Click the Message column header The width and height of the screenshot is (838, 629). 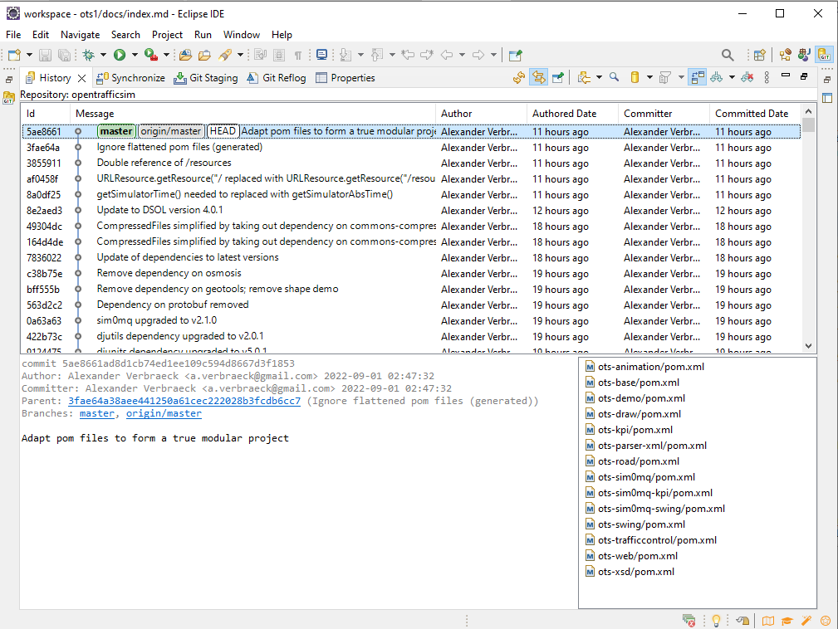click(253, 114)
